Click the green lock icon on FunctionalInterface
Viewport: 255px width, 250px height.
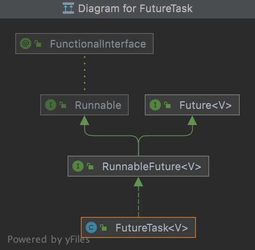coord(38,44)
